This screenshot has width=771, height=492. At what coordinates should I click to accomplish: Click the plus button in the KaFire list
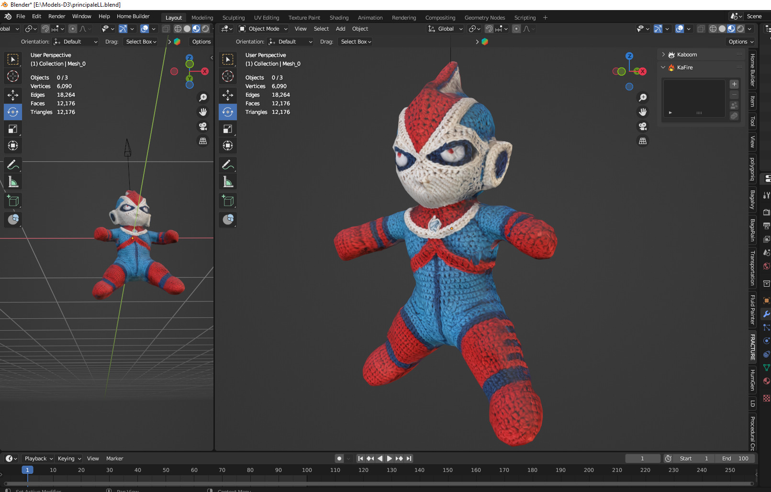click(734, 84)
